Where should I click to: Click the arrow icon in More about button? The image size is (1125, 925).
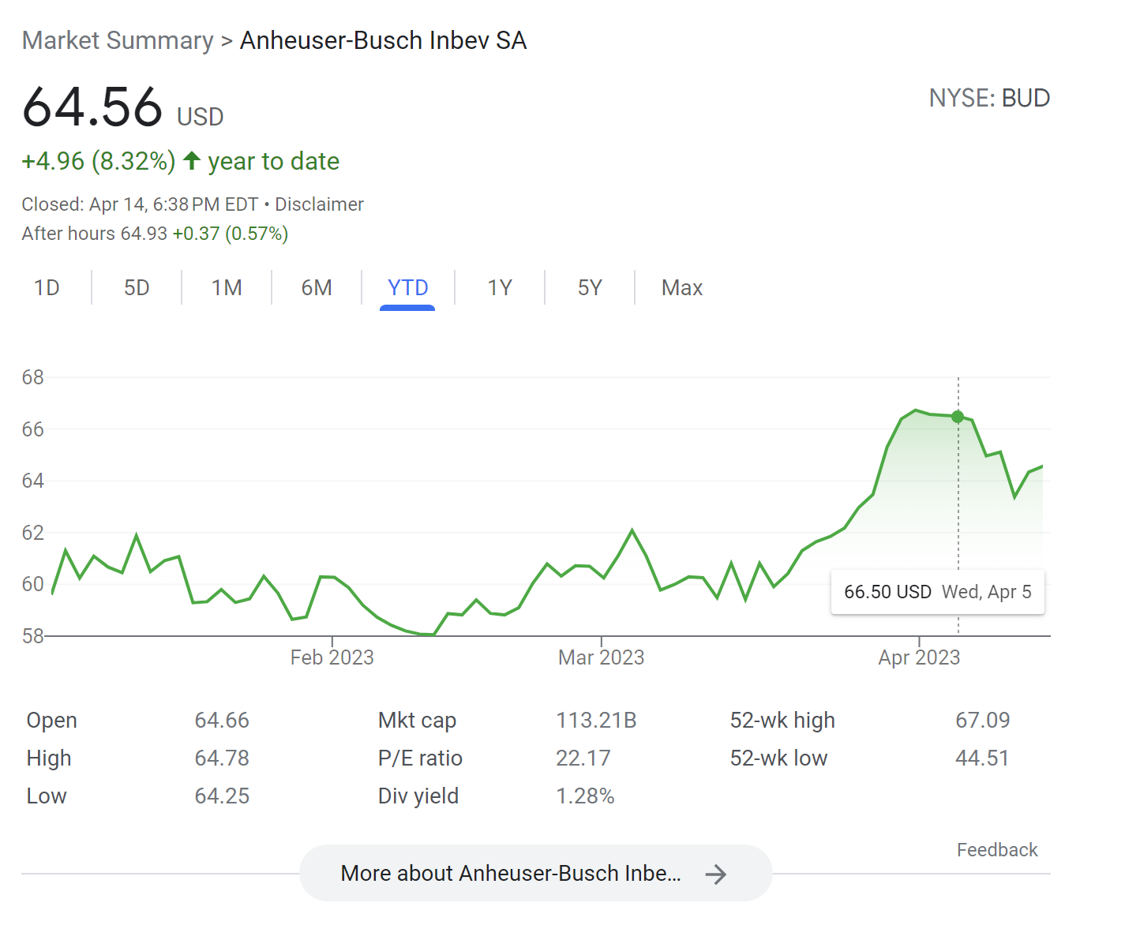tap(716, 874)
